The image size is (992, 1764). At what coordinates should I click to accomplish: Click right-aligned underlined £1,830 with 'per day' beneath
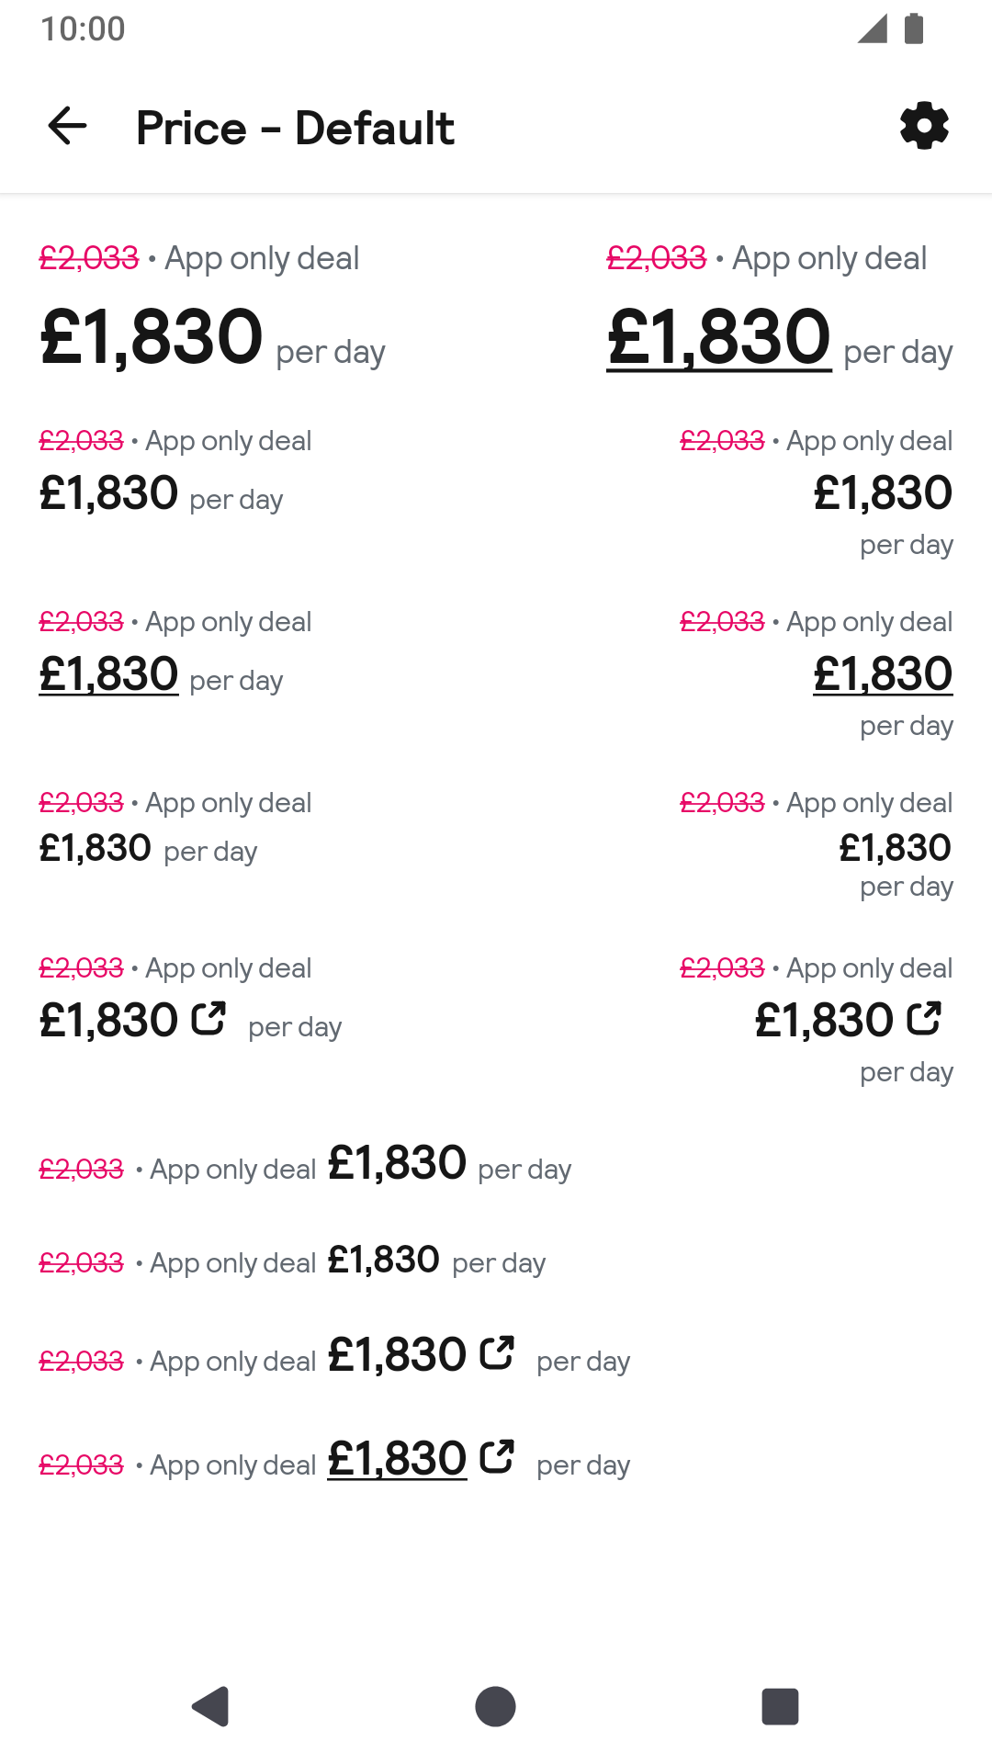[883, 673]
